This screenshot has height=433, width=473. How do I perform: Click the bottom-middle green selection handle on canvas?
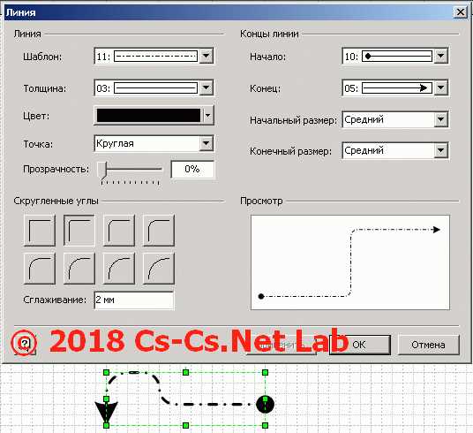tap(186, 425)
